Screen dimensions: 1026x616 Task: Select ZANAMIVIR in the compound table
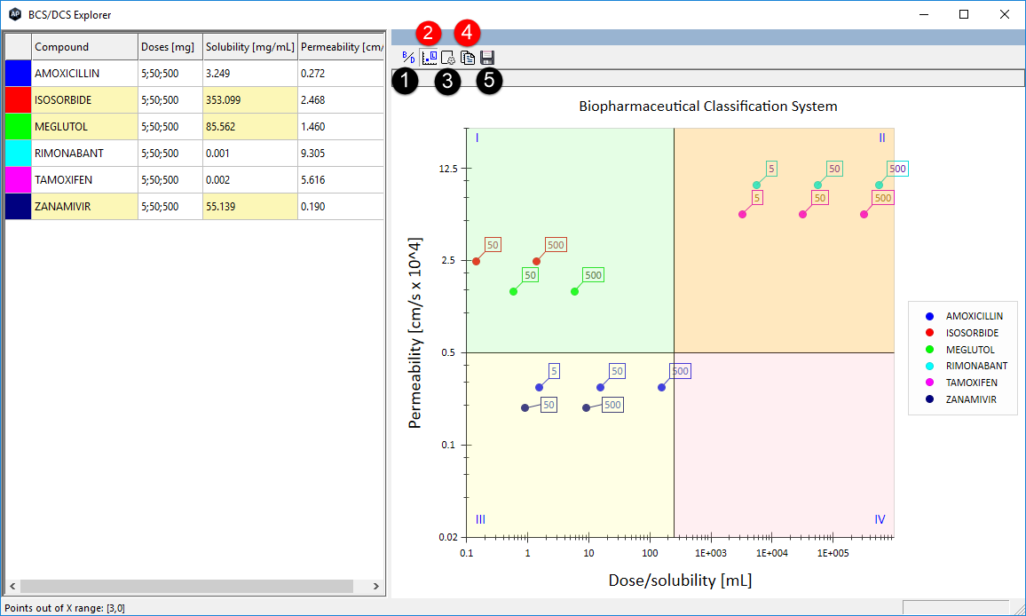(x=84, y=206)
